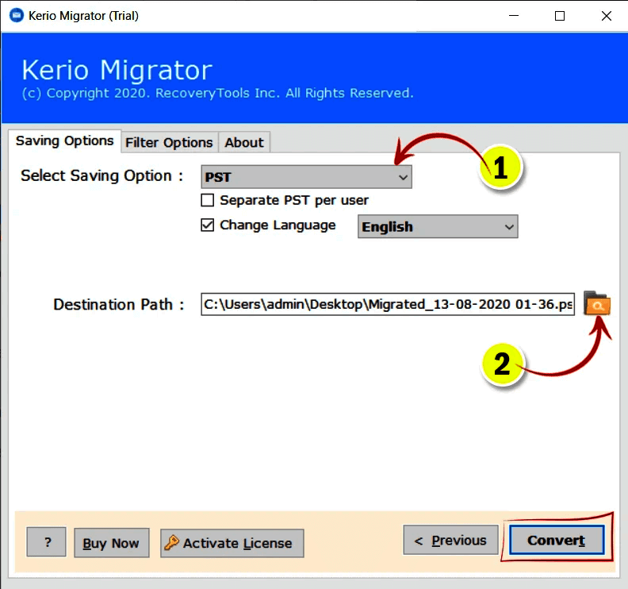628x589 pixels.
Task: Uncheck the Change Language checkbox
Action: [x=208, y=225]
